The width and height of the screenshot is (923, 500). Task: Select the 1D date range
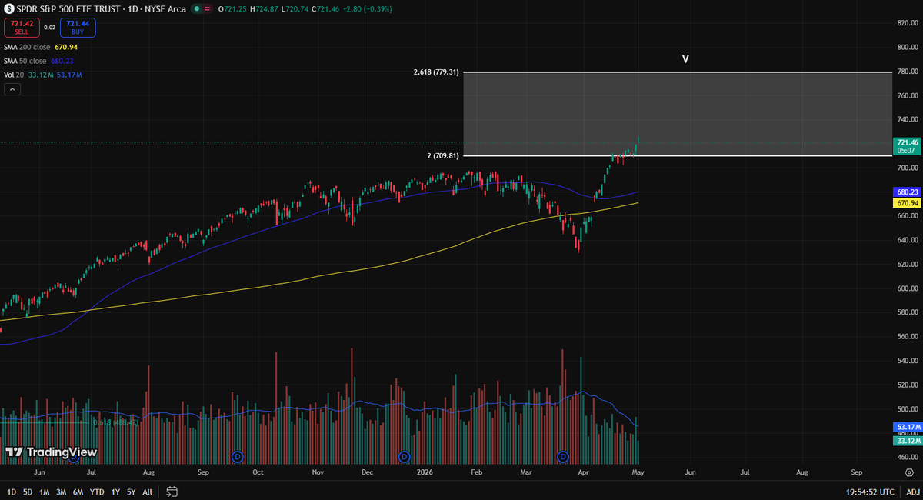(11, 491)
